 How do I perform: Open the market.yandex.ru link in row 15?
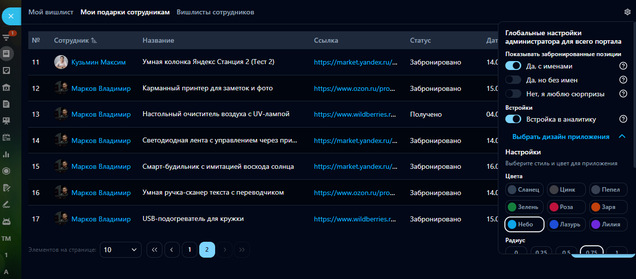pyautogui.click(x=356, y=166)
